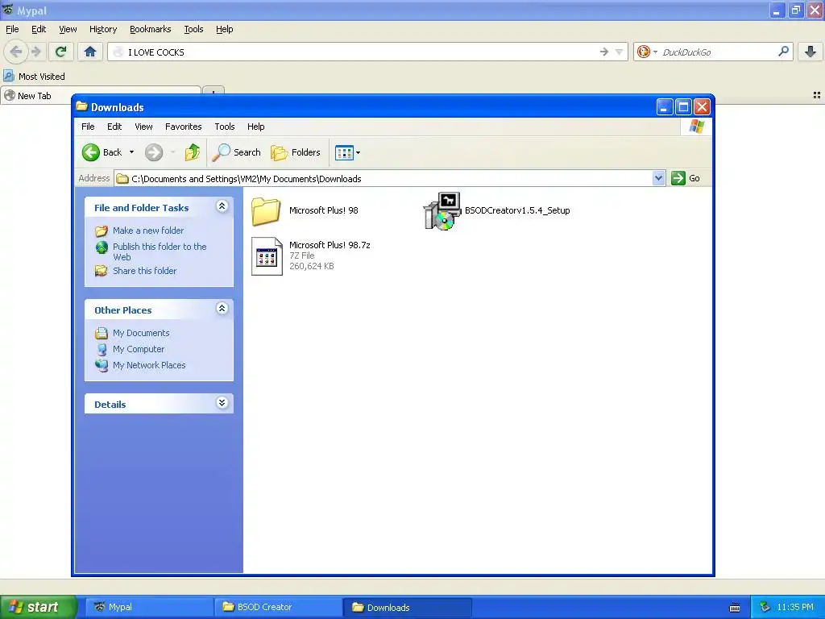Click Mypal browser back button
The height and width of the screenshot is (619, 825).
pyautogui.click(x=16, y=52)
